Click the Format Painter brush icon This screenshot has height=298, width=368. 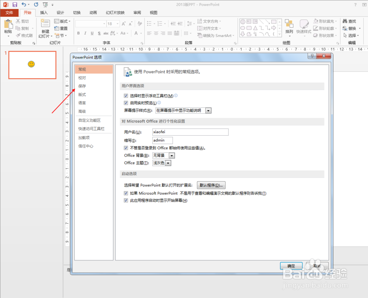[x=18, y=35]
